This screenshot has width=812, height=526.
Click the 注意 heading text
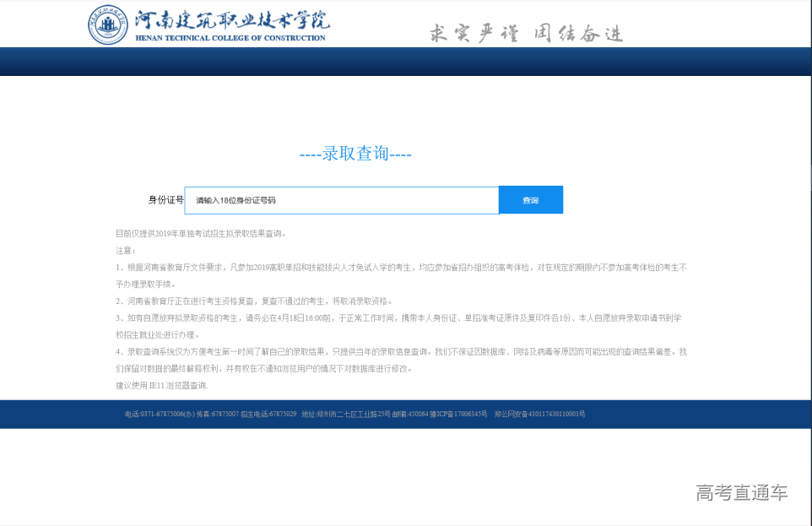(126, 250)
